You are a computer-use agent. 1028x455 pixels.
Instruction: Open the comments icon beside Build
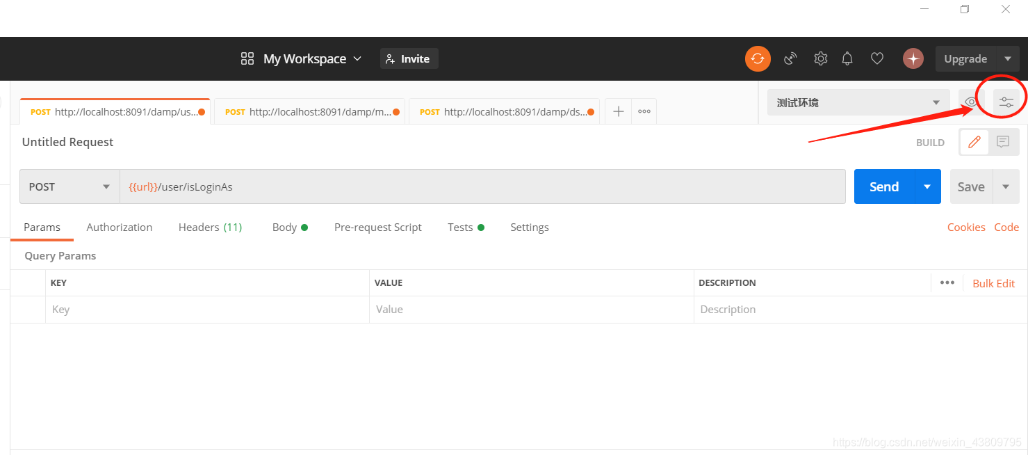(x=1003, y=142)
